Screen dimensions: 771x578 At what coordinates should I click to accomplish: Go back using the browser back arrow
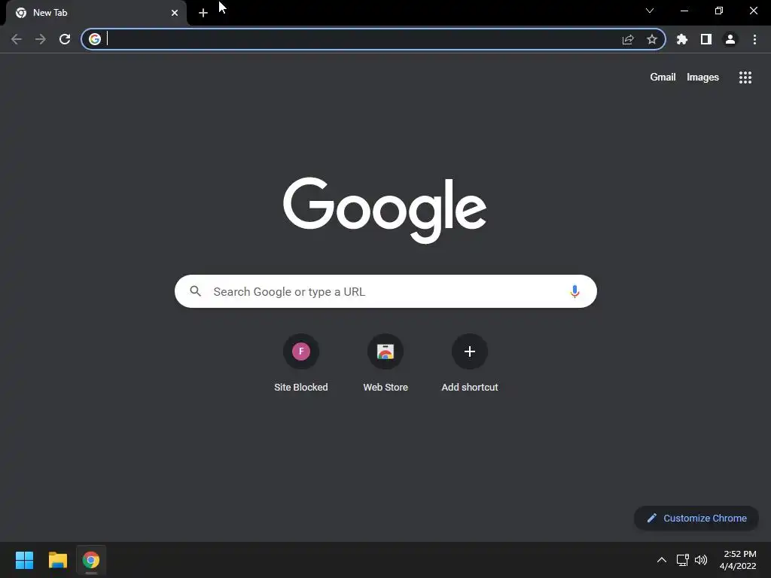(17, 39)
